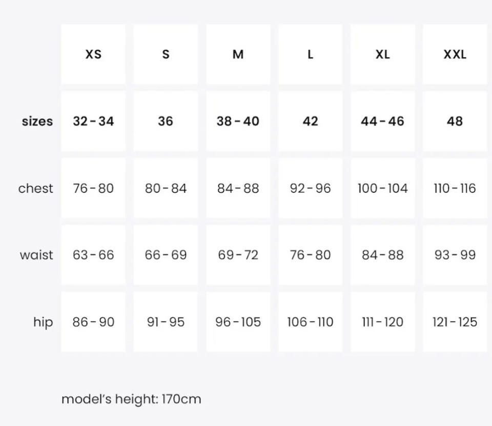Click the model's height 170cm text
The image size is (492, 426).
pos(131,399)
